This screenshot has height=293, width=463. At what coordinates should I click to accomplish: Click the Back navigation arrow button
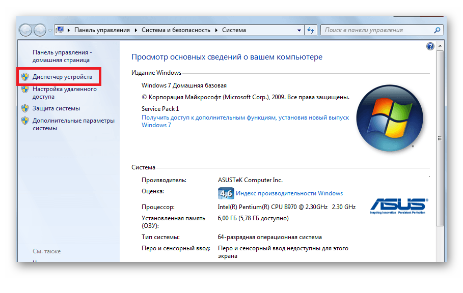point(25,31)
